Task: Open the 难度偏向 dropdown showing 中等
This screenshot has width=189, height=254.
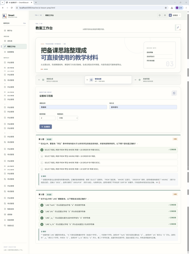Action: click(68, 118)
